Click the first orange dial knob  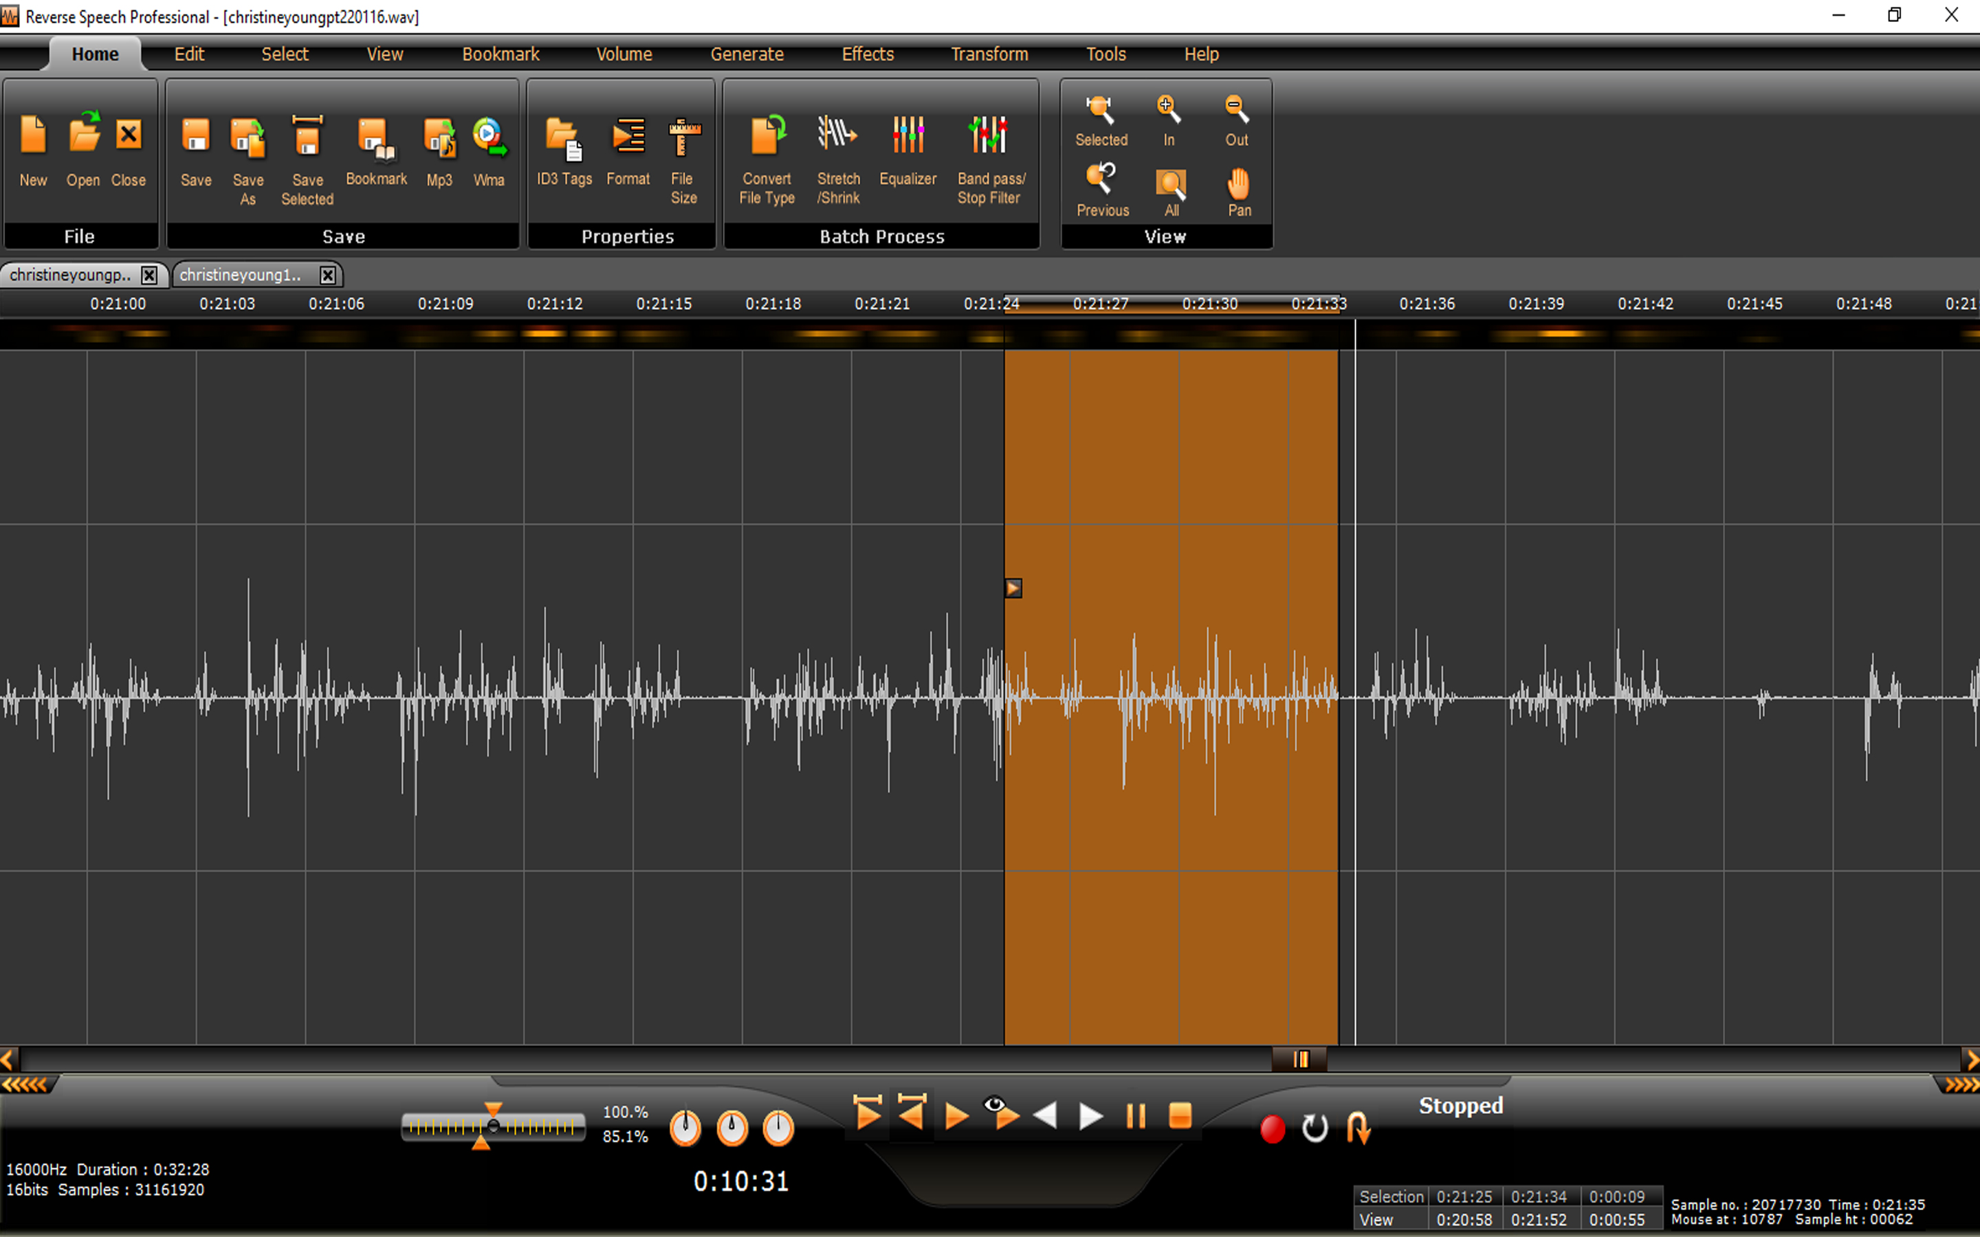(x=685, y=1128)
